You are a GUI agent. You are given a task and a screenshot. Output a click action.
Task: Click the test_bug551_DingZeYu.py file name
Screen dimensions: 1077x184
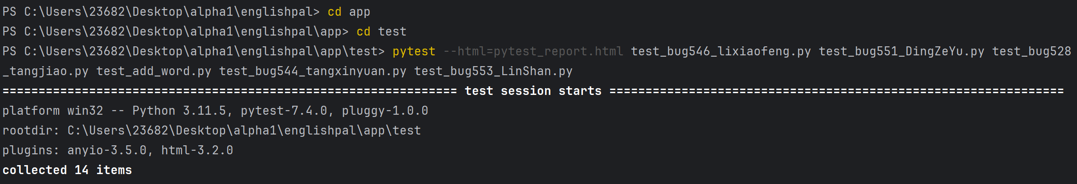(x=901, y=51)
